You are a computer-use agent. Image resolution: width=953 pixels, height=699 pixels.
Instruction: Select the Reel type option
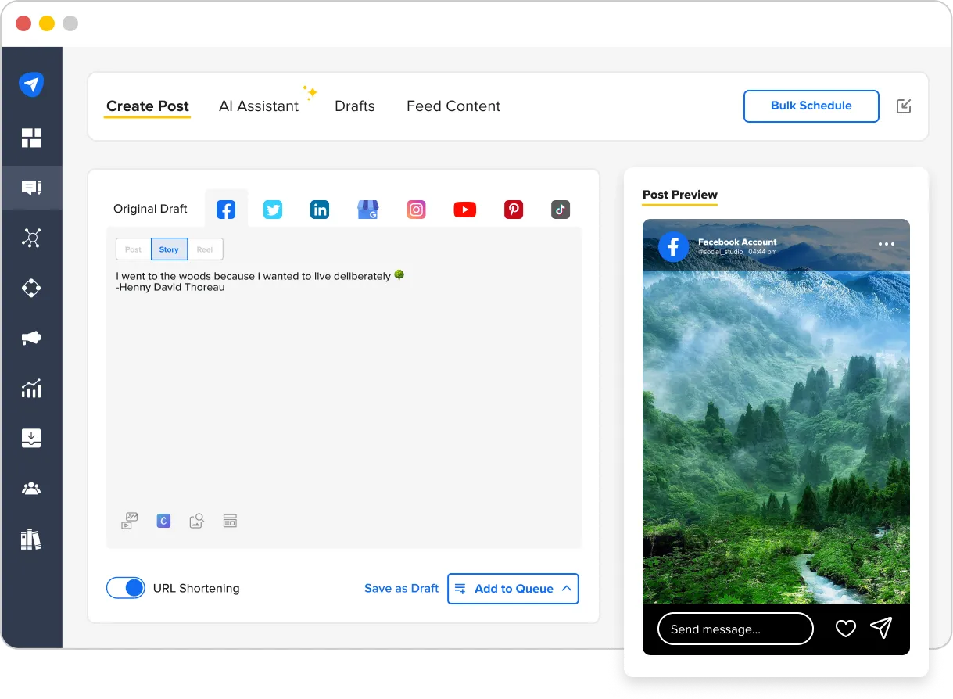pos(205,249)
